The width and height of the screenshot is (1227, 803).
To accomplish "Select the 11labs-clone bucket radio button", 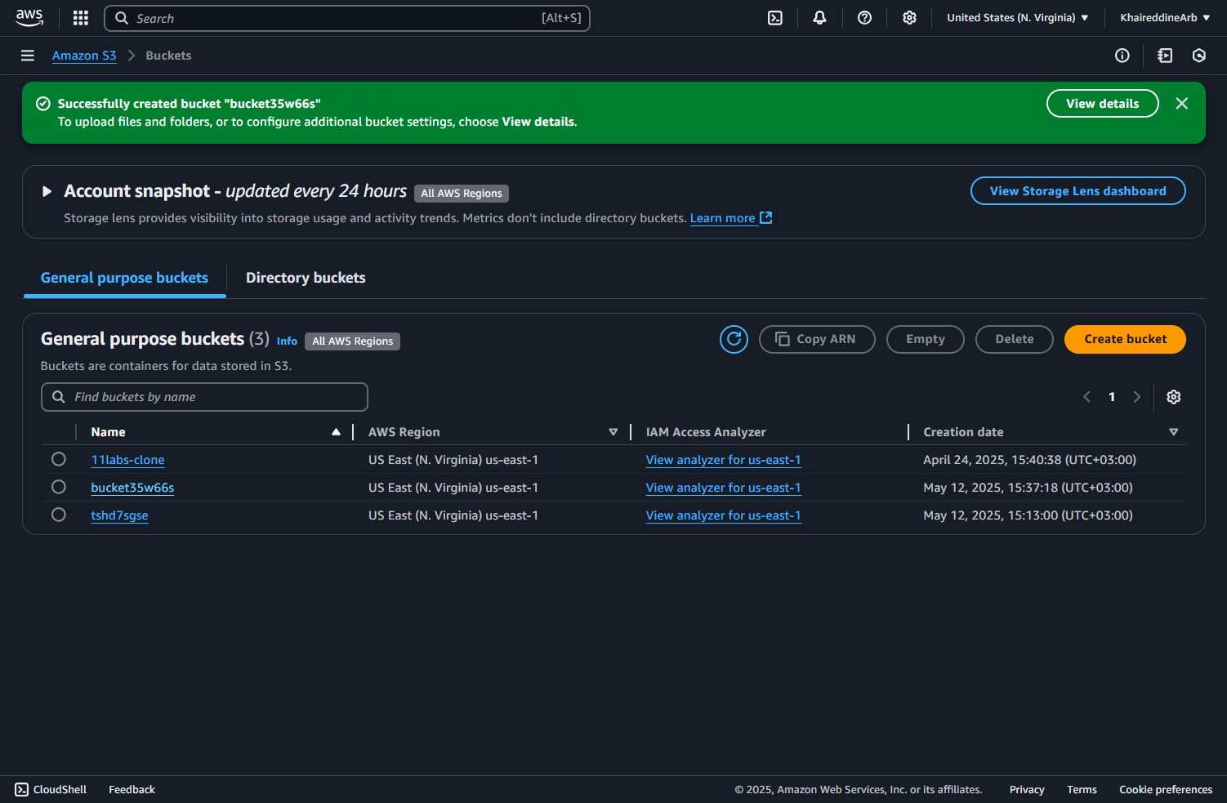I will [59, 459].
